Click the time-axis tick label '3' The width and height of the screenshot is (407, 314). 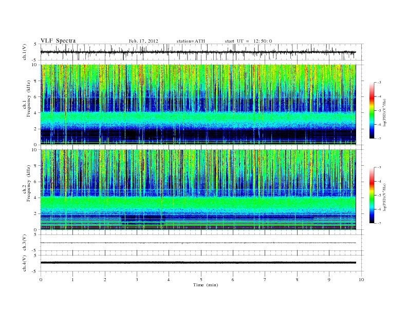[x=137, y=280]
